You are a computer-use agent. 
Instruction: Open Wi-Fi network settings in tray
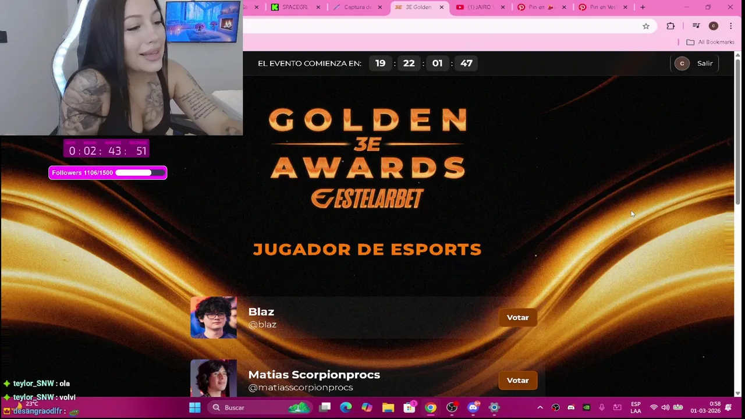tap(654, 407)
